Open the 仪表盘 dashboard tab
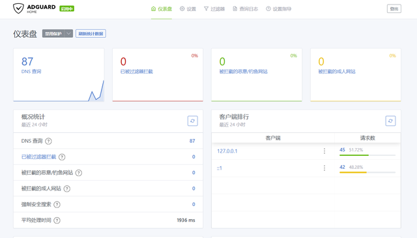Image resolution: width=417 pixels, height=238 pixels. point(162,8)
